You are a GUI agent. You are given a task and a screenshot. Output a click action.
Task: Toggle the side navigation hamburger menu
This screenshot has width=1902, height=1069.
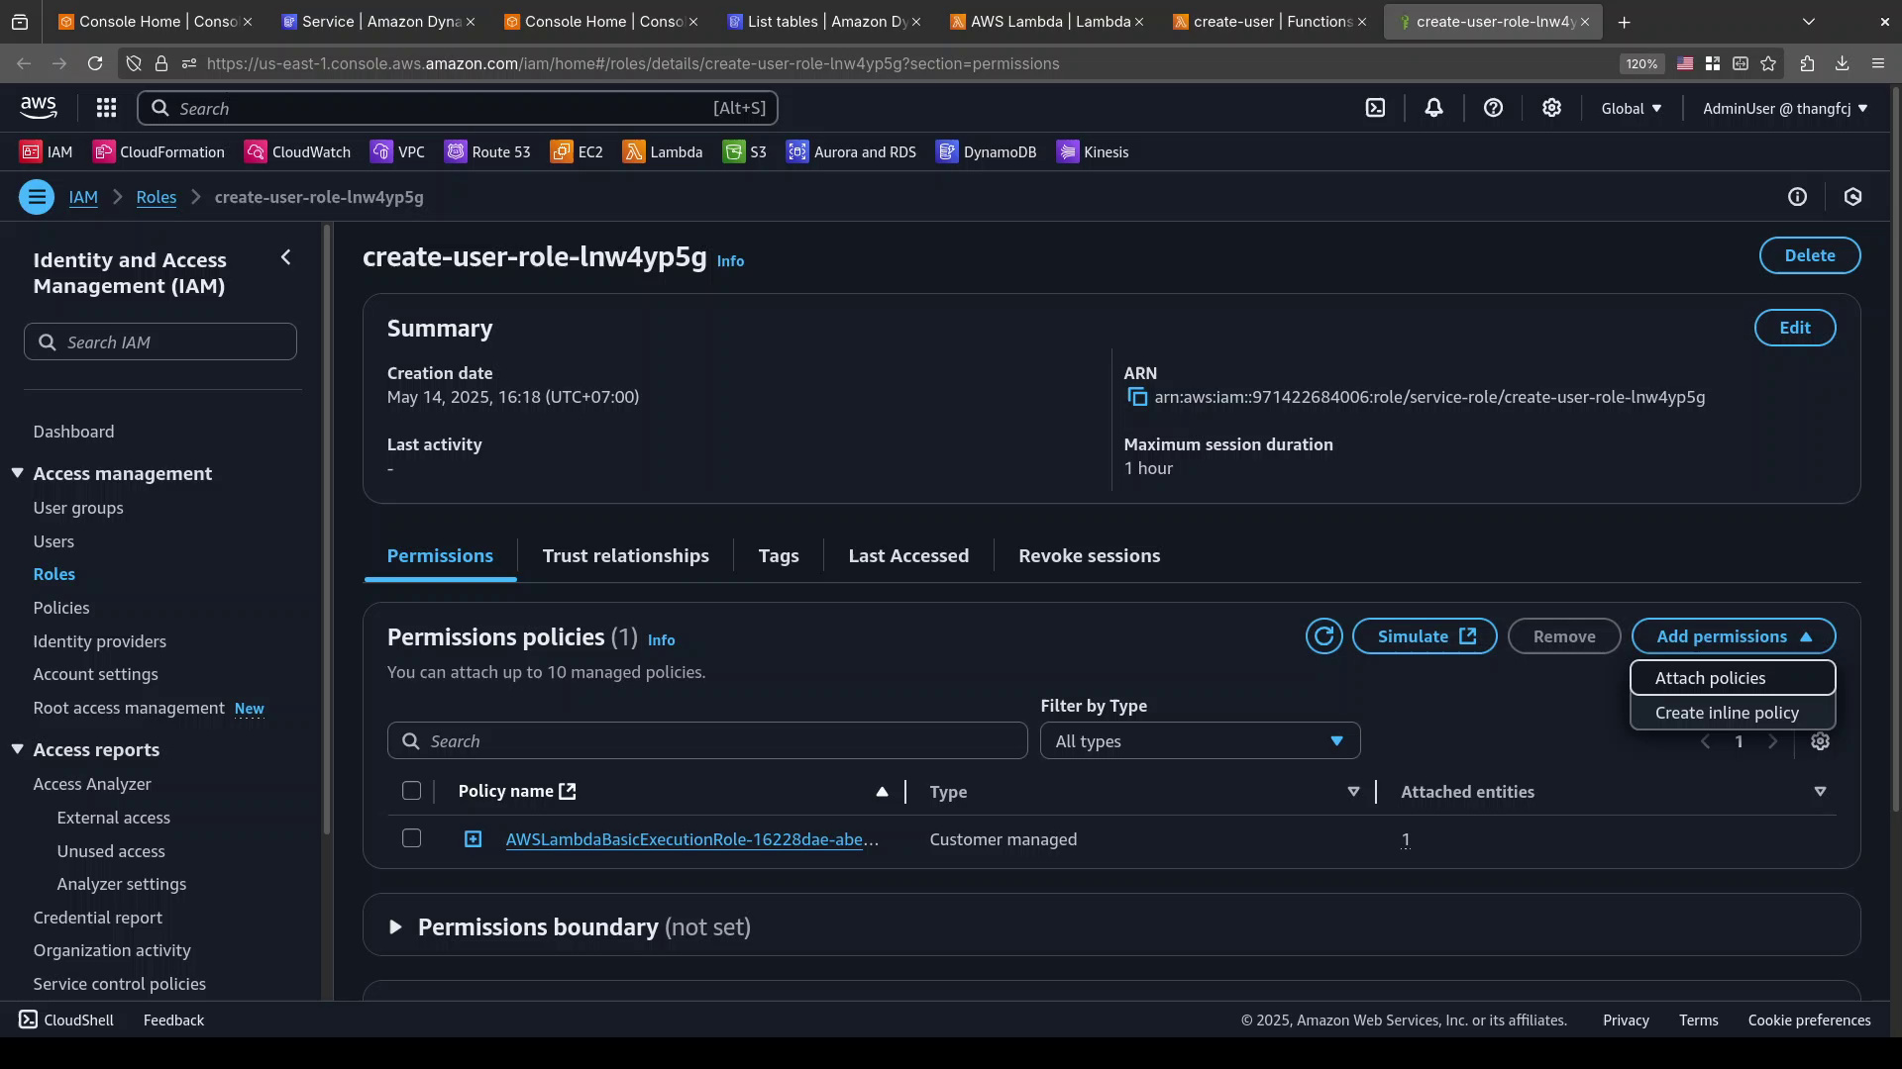(37, 197)
